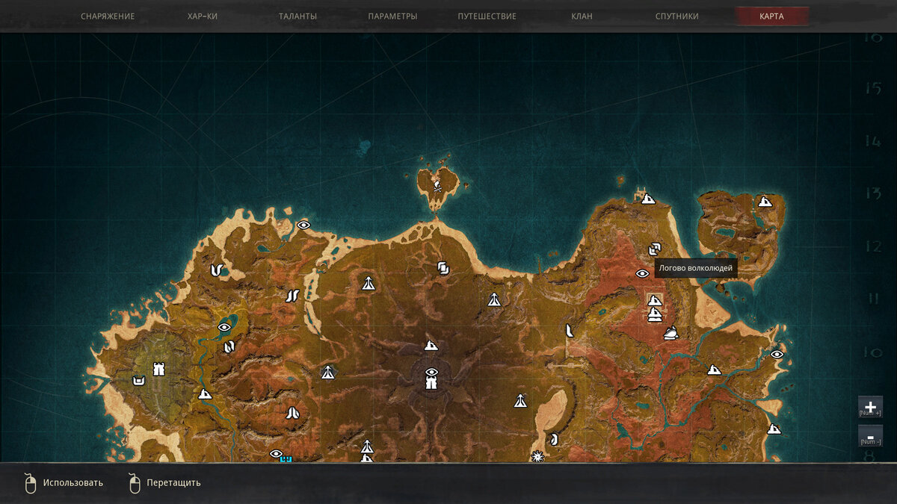
Task: Select crescent marker beside the sandy inlet
Action: [x=554, y=439]
